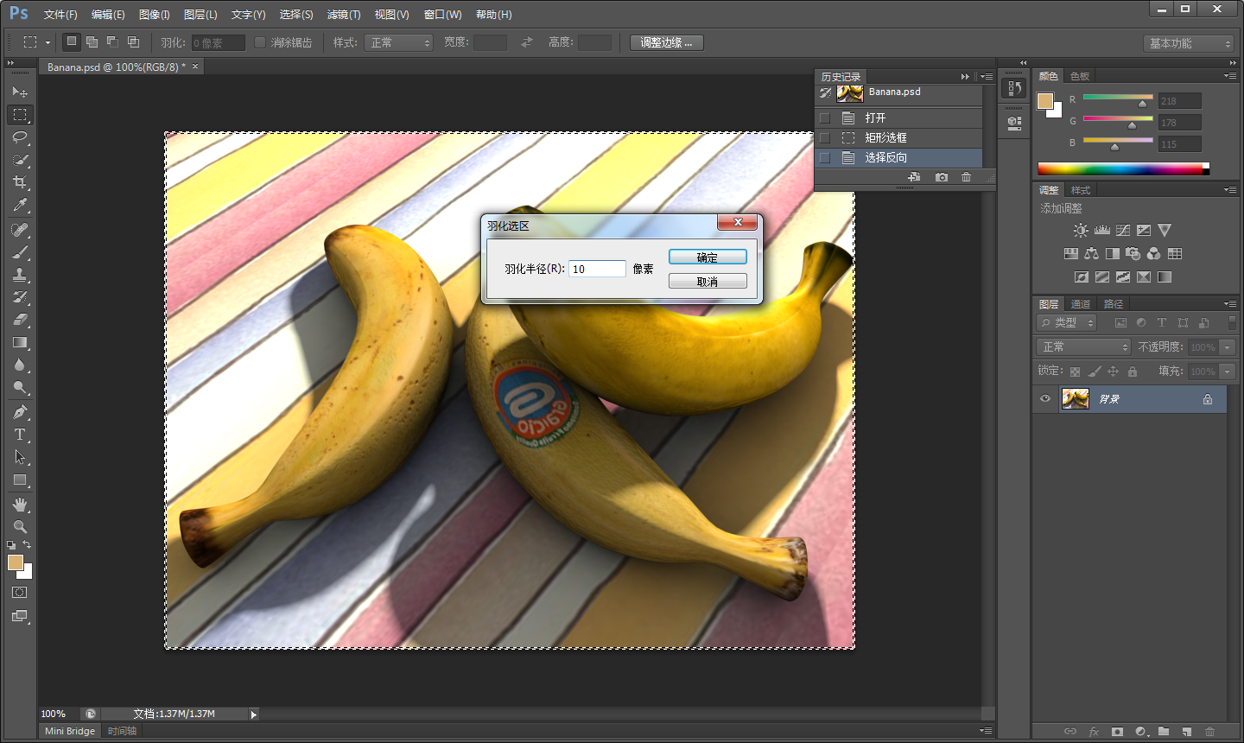1244x743 pixels.
Task: Select the Pen tool
Action: point(19,412)
